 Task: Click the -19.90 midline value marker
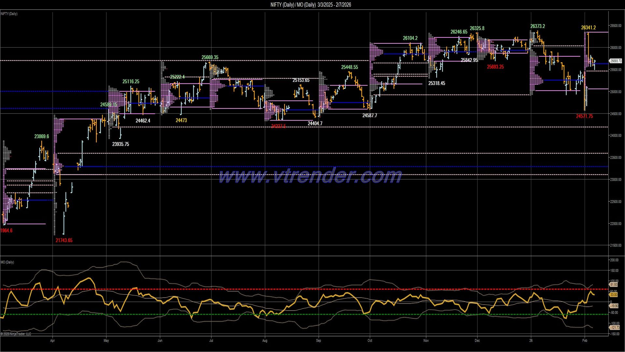point(615,306)
